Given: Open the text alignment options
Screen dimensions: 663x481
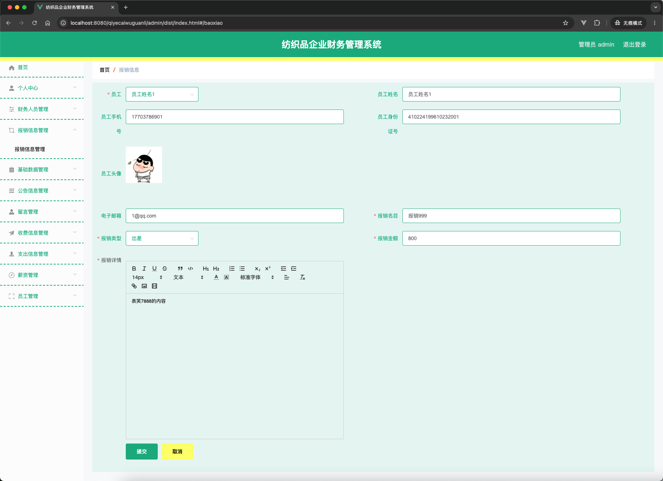Looking at the screenshot, I should (286, 277).
